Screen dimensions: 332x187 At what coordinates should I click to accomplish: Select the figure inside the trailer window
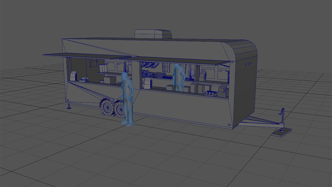pos(178,77)
